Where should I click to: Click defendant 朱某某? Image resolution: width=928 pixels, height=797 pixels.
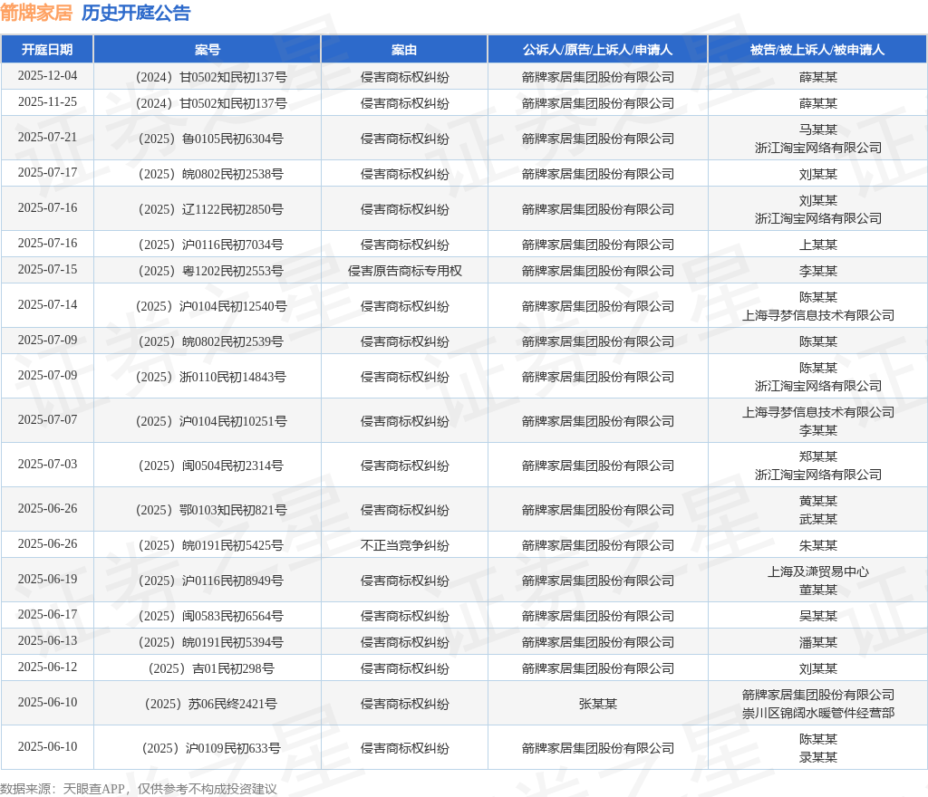point(818,546)
